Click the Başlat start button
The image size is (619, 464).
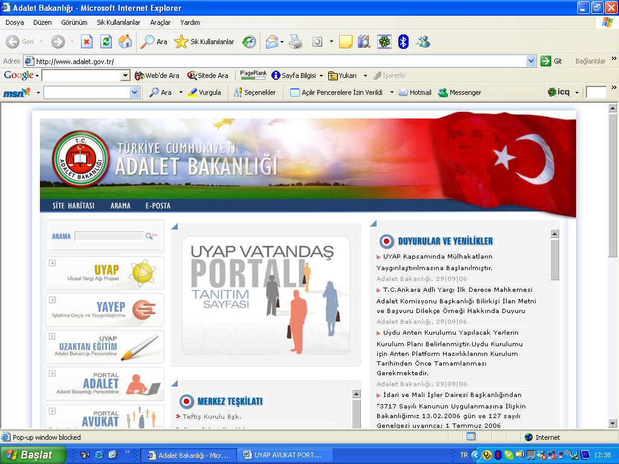(x=33, y=455)
